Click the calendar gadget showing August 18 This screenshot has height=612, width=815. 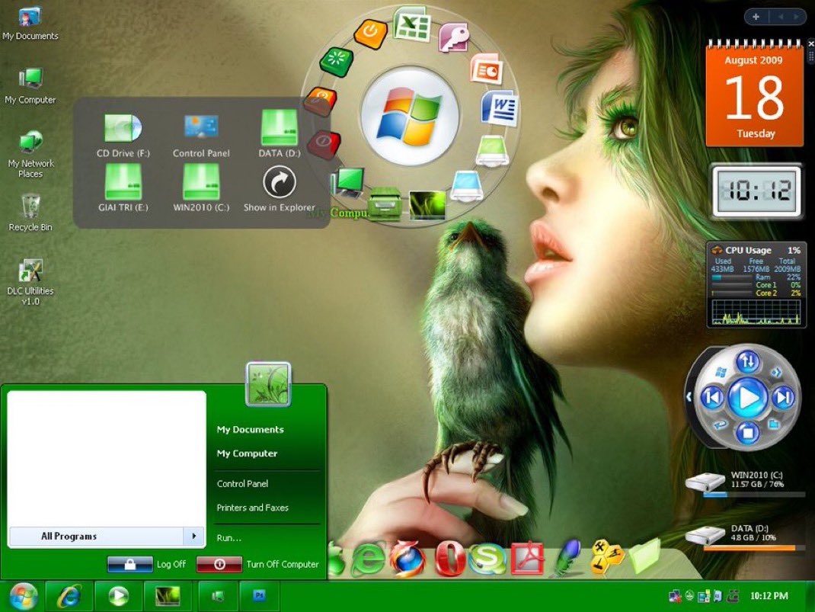(753, 94)
